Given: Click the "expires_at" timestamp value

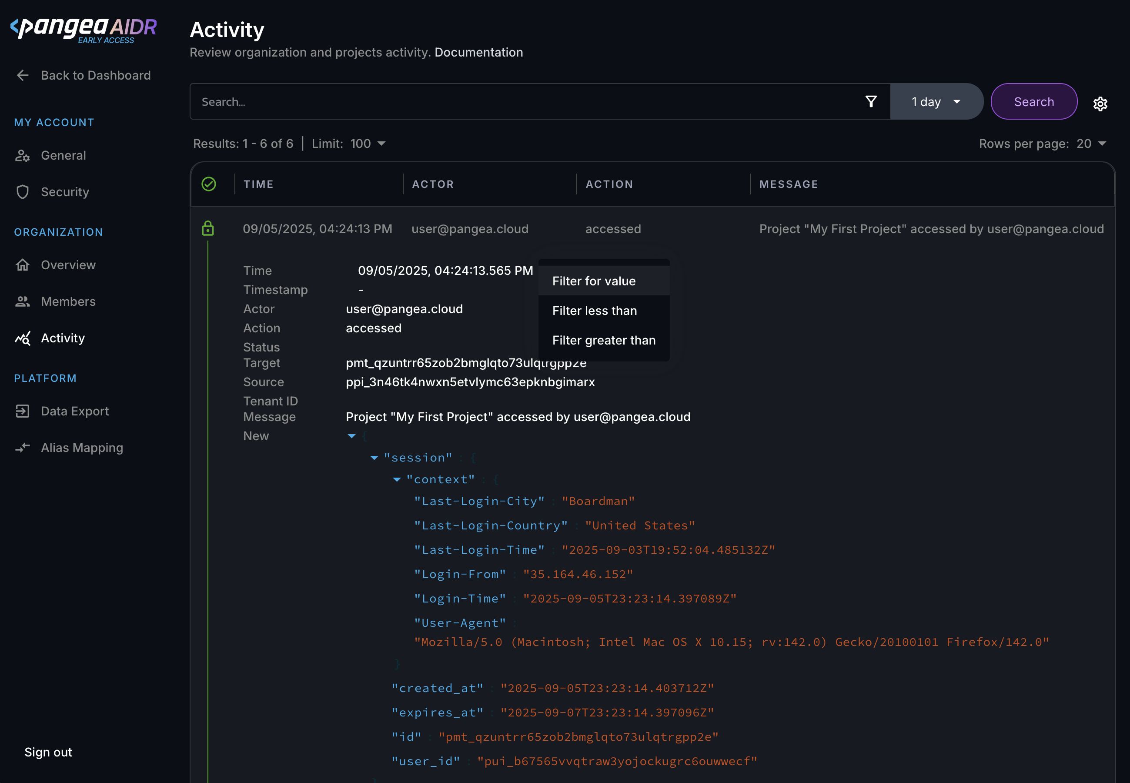Looking at the screenshot, I should [607, 713].
